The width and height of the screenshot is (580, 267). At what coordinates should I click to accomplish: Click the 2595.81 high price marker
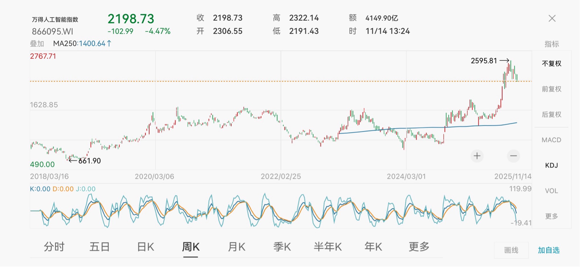pos(484,61)
